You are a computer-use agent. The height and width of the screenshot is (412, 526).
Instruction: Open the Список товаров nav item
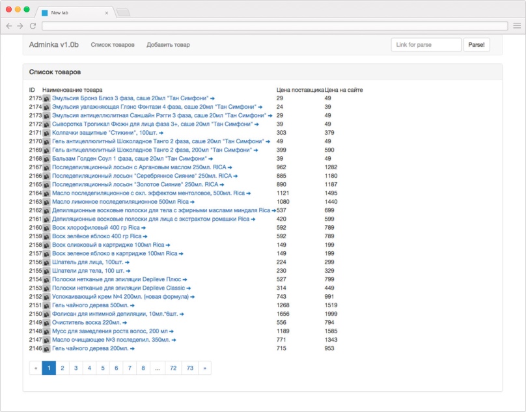[113, 45]
